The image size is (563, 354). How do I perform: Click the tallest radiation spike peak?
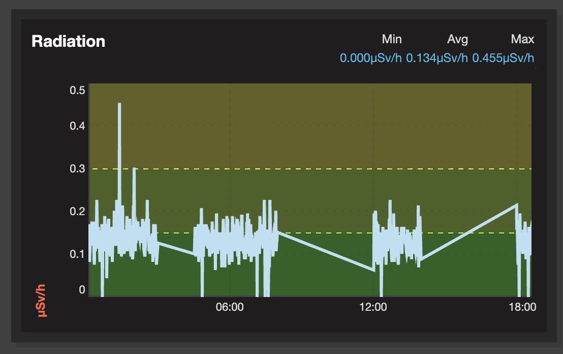click(119, 104)
